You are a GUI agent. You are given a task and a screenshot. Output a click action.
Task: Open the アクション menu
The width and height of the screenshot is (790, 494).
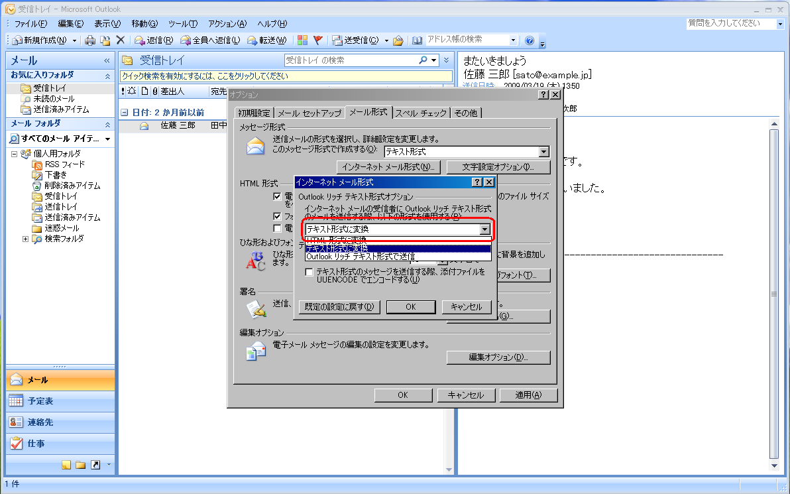point(227,24)
